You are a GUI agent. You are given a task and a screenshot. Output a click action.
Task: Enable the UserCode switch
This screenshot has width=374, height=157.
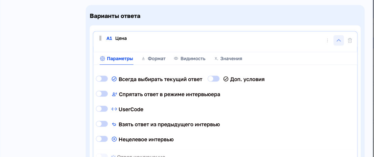point(102,109)
